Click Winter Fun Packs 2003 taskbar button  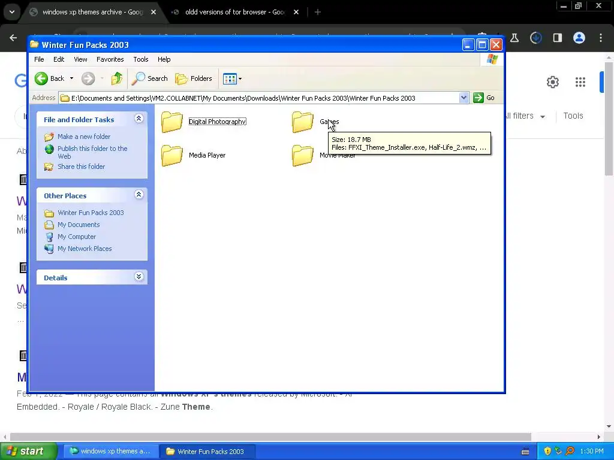(207, 452)
